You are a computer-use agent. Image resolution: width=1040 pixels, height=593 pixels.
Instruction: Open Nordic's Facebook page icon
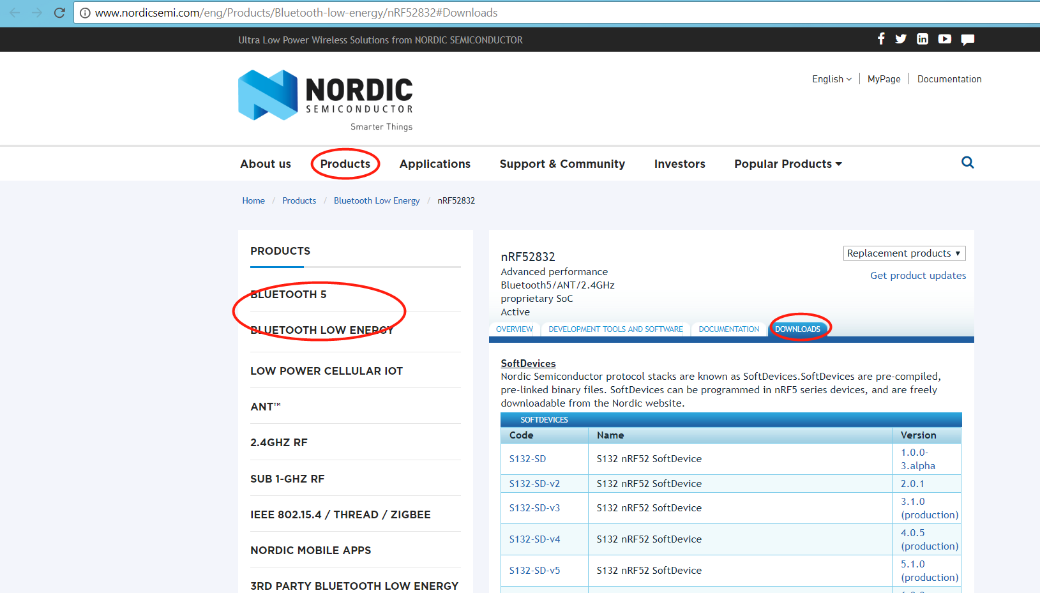pos(881,39)
